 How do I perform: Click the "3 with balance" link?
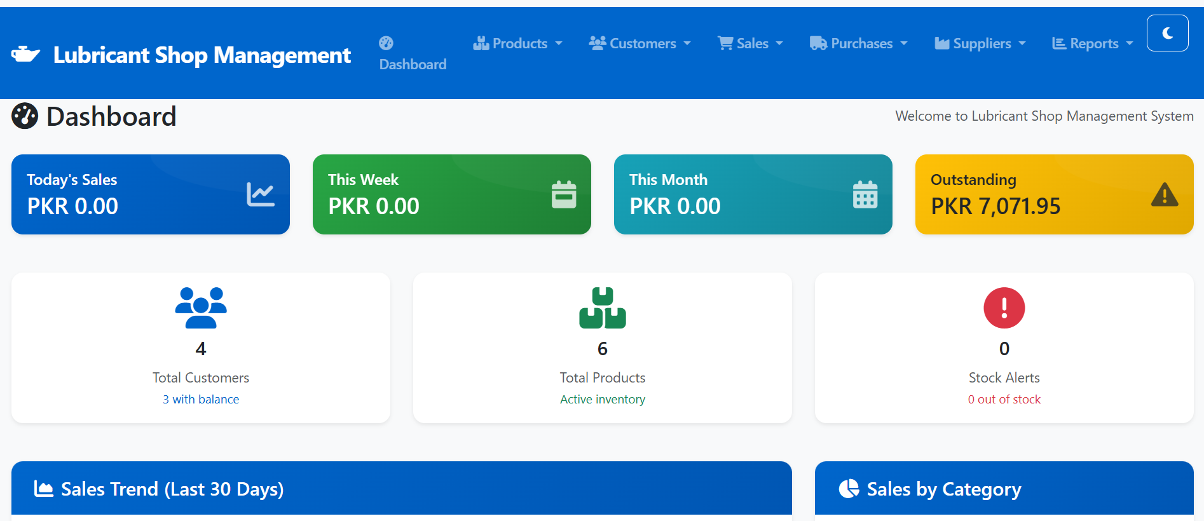click(201, 399)
